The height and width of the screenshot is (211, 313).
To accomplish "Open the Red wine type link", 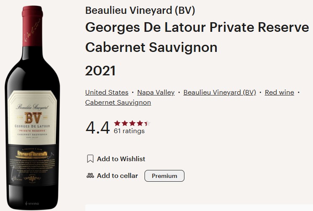I will [x=279, y=93].
